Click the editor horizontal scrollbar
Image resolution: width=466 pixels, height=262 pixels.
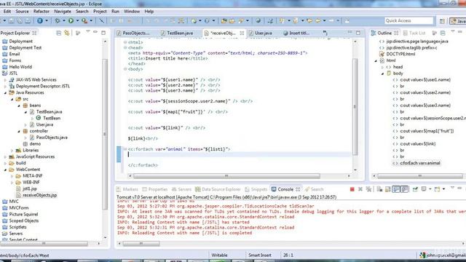click(226, 176)
